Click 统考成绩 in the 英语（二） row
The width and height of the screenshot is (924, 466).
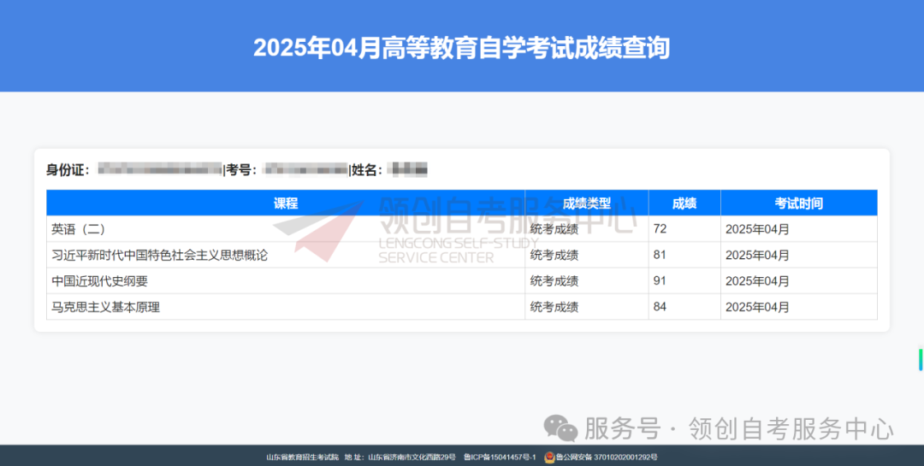tap(554, 229)
